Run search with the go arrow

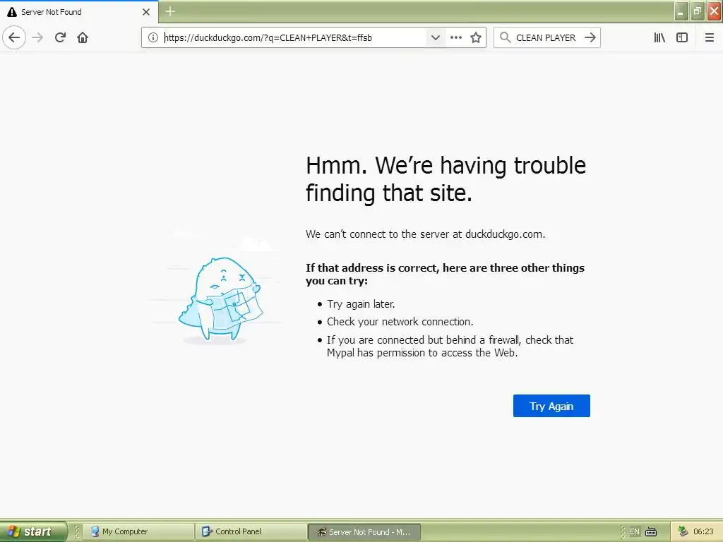[590, 37]
